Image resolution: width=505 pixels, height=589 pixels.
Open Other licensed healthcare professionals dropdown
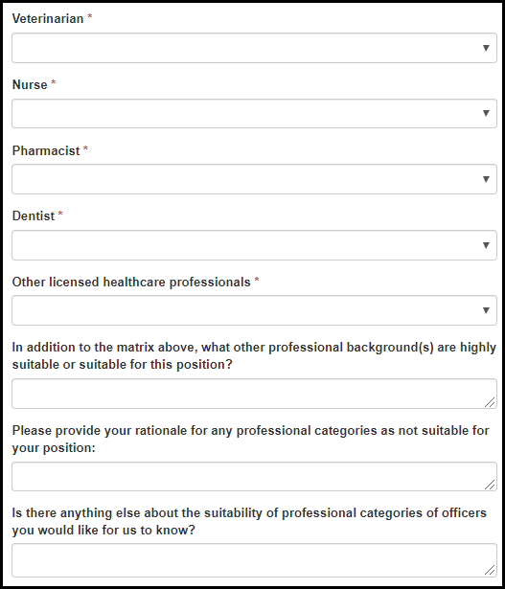click(254, 310)
